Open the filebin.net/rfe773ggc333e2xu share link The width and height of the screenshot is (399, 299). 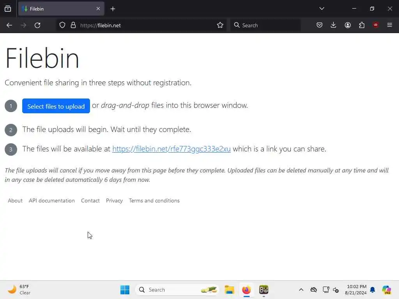171,149
